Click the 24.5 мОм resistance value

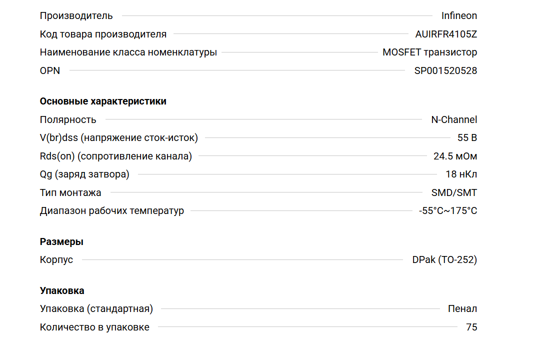(x=455, y=156)
